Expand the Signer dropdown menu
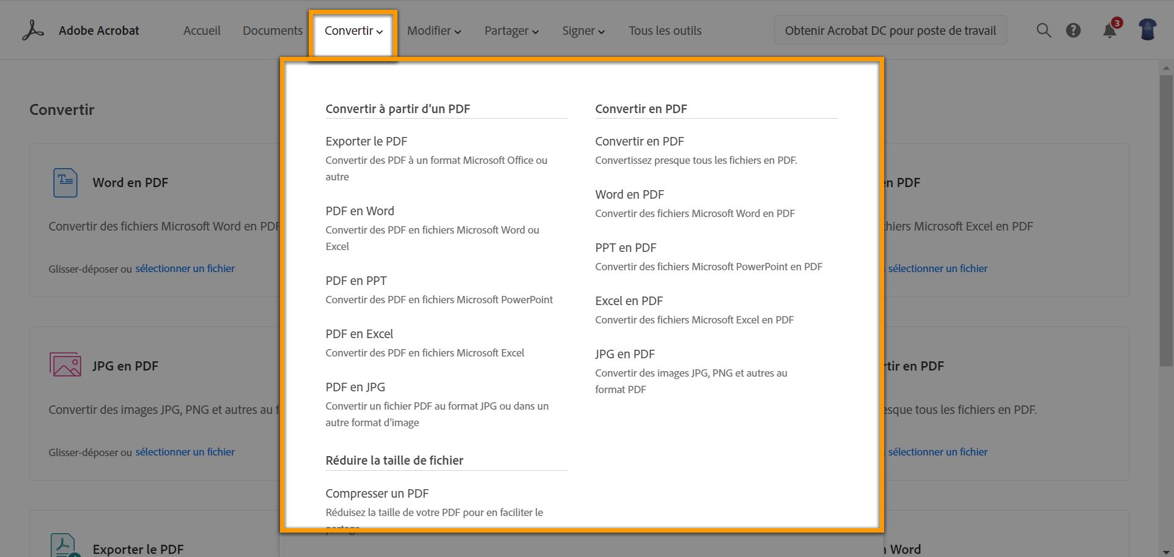1174x557 pixels. point(583,31)
